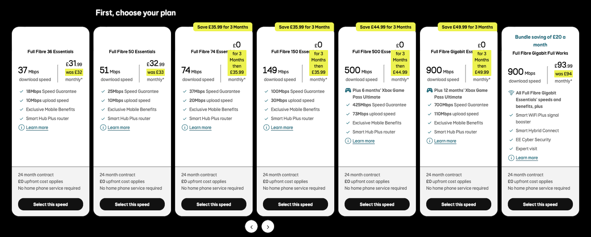Open Learn more on Gigabit Full Works
Screen dimensions: 591x237
pos(527,158)
